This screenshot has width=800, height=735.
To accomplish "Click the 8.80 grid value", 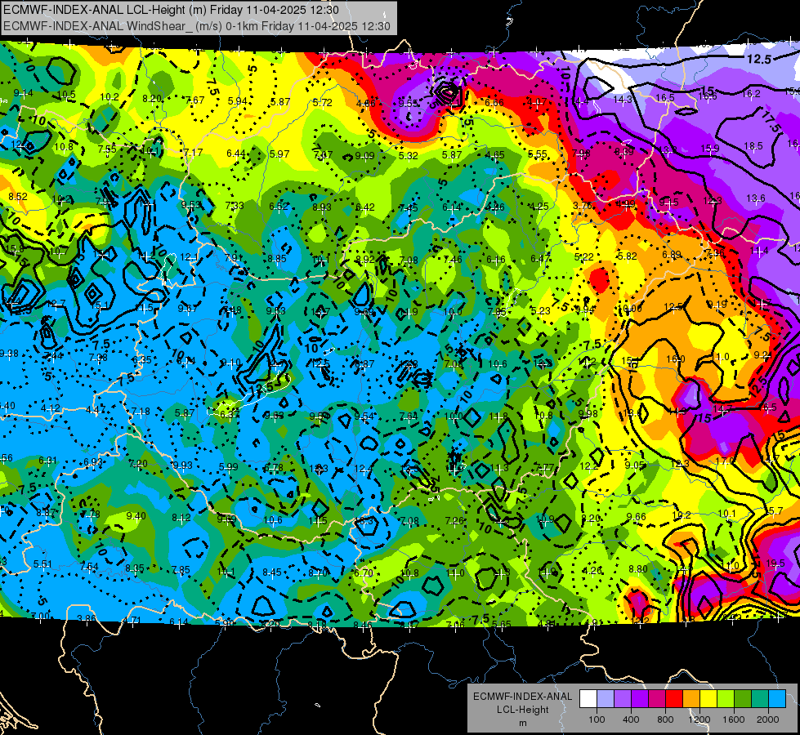I will (x=637, y=568).
